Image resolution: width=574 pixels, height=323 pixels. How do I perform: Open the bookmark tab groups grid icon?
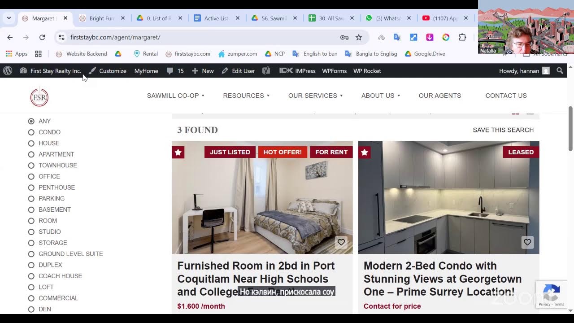coord(38,54)
